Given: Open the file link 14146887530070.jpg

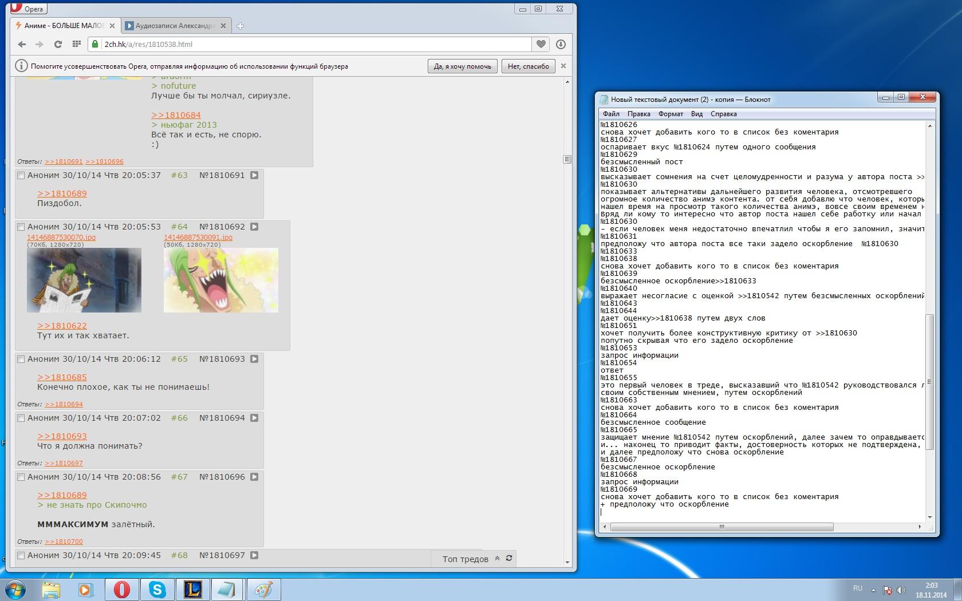Looking at the screenshot, I should tap(61, 237).
